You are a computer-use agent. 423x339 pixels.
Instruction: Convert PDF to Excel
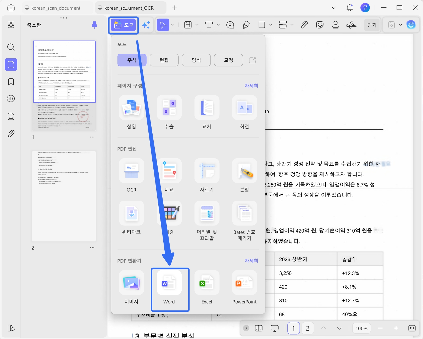[x=207, y=287]
